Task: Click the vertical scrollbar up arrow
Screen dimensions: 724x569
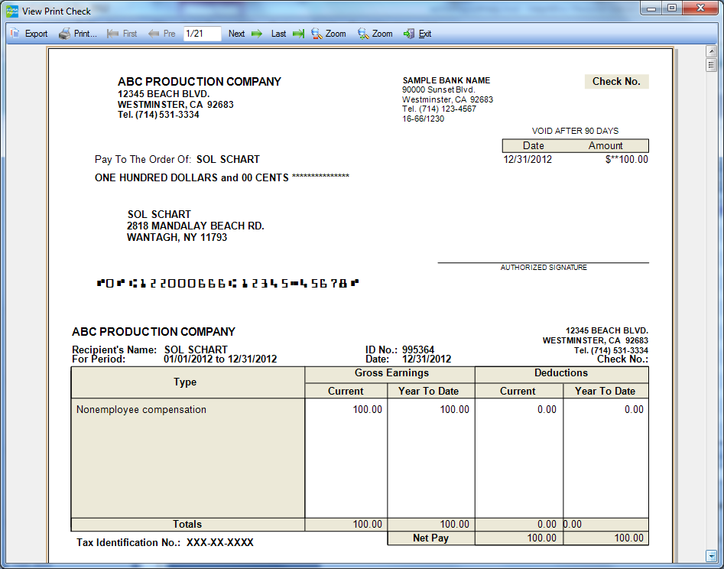Action: pyautogui.click(x=710, y=51)
